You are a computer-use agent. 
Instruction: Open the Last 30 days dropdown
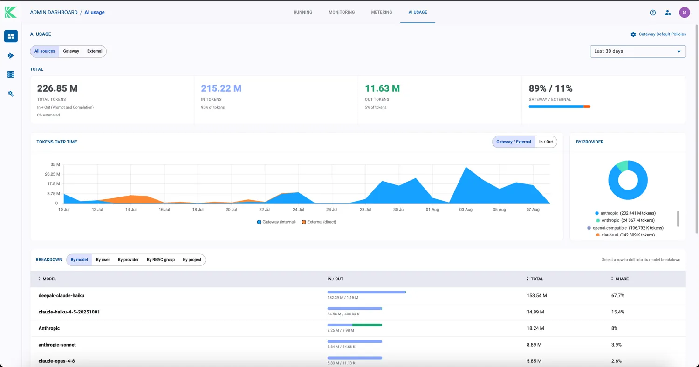[638, 51]
